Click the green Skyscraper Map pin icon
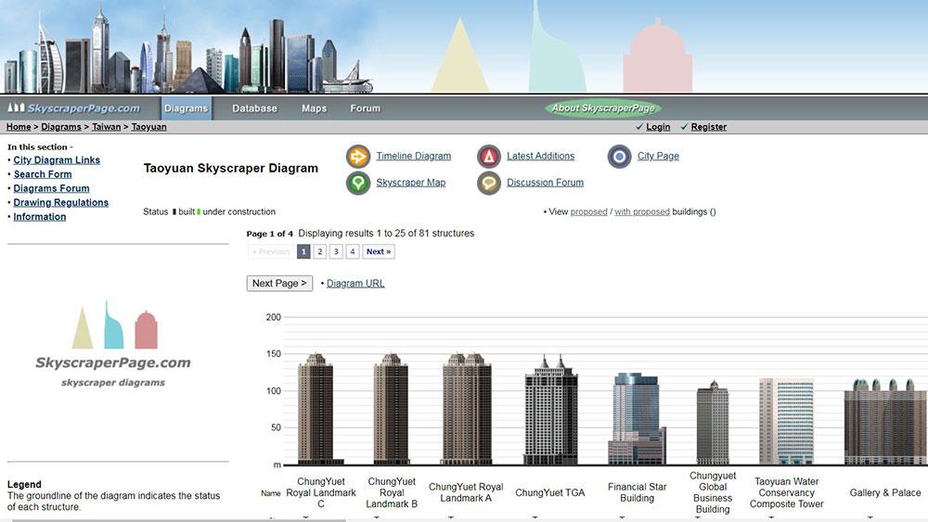 point(358,184)
